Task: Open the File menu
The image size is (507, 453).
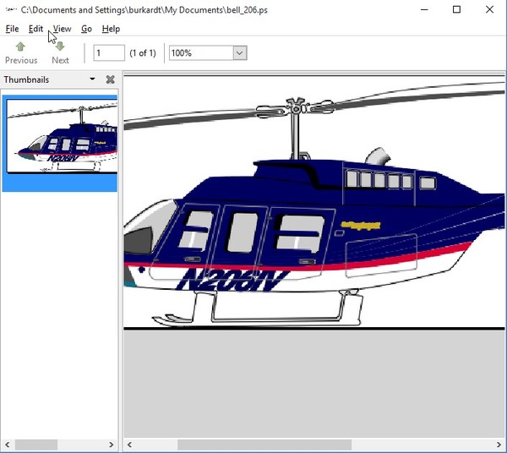Action: click(12, 29)
